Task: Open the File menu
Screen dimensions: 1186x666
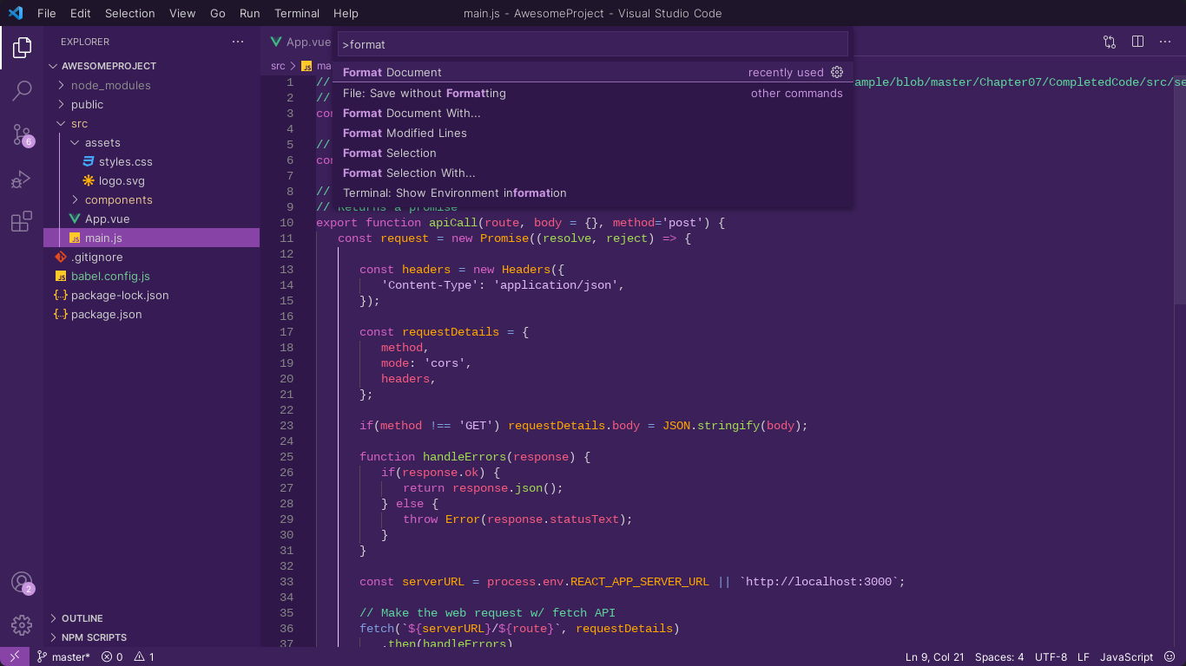Action: 47,13
